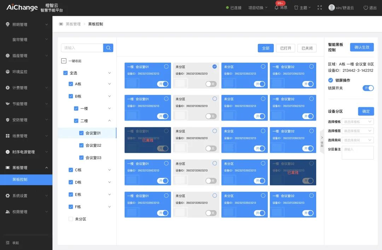Click the energy-saving management icon

pyautogui.click(x=7, y=104)
